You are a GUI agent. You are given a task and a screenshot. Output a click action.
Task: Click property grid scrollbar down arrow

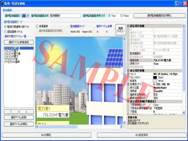[183, 112]
